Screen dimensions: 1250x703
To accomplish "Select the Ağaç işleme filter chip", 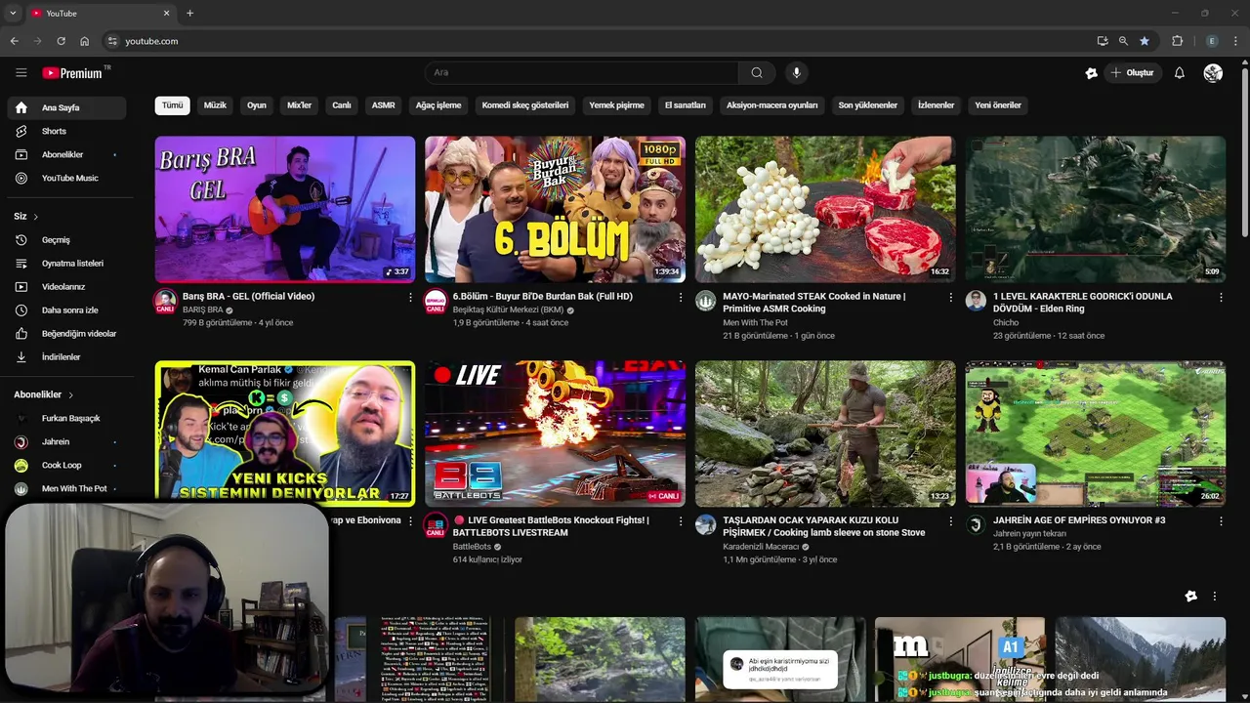I will click(438, 105).
